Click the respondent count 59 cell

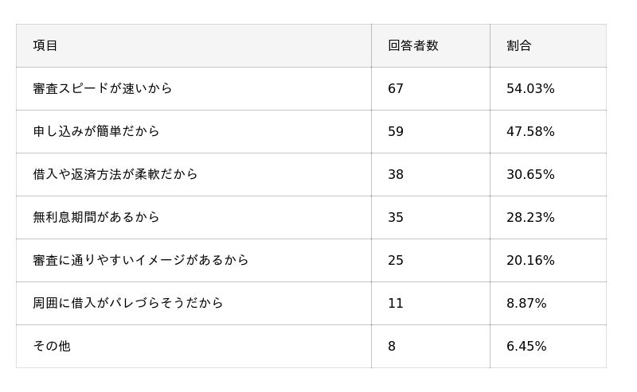(x=396, y=132)
